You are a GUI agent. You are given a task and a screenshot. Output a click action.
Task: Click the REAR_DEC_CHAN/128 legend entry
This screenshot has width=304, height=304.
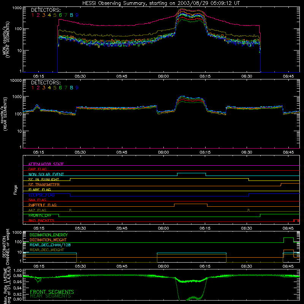click(x=50, y=245)
